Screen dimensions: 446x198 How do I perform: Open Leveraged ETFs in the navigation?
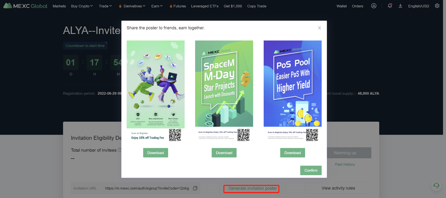click(x=205, y=6)
